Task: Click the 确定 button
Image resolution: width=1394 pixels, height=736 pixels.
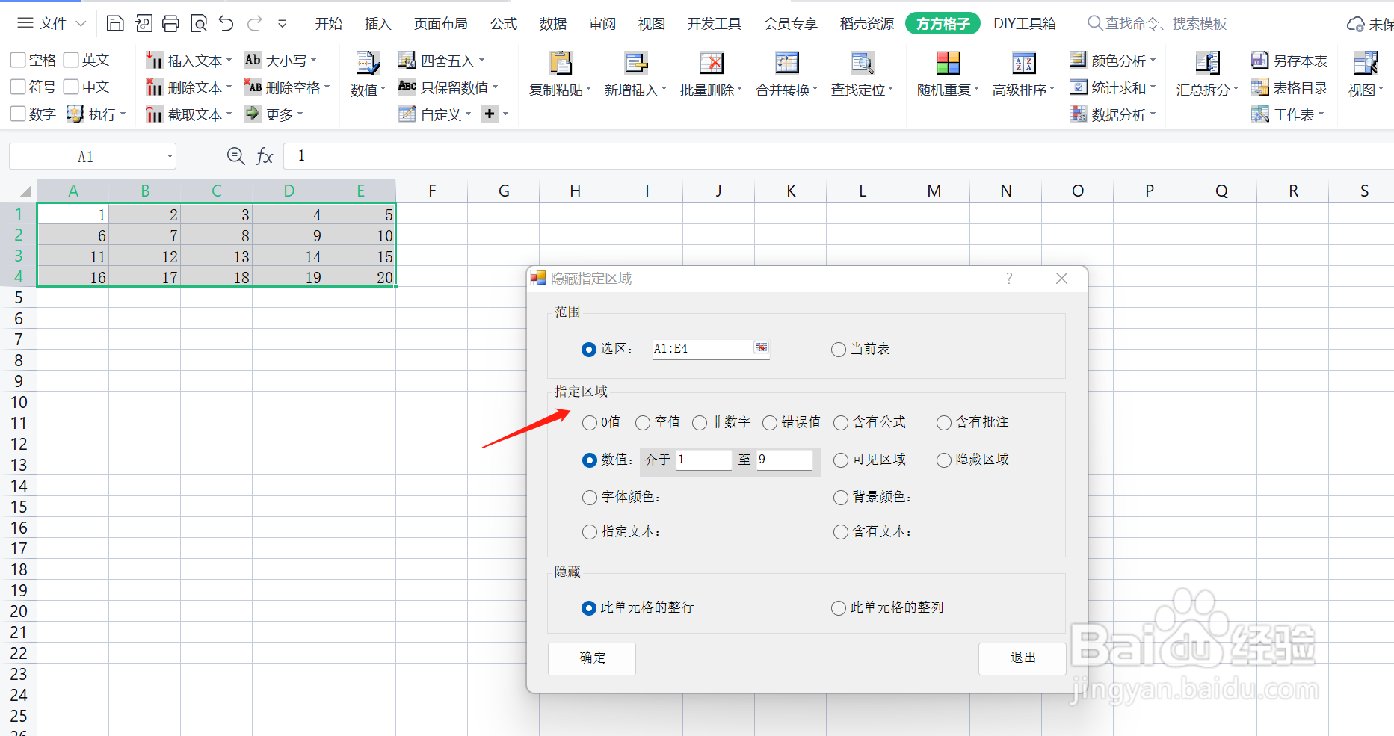Action: 591,658
